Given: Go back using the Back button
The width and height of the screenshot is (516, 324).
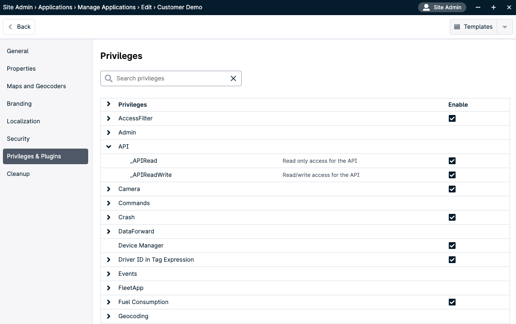Looking at the screenshot, I should pos(19,27).
